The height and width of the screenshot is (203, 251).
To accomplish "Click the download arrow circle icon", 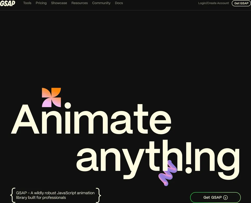I will [226, 198].
